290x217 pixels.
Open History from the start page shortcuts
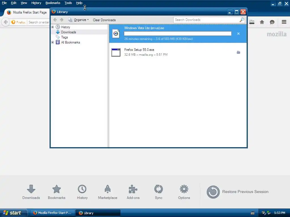[82, 192]
